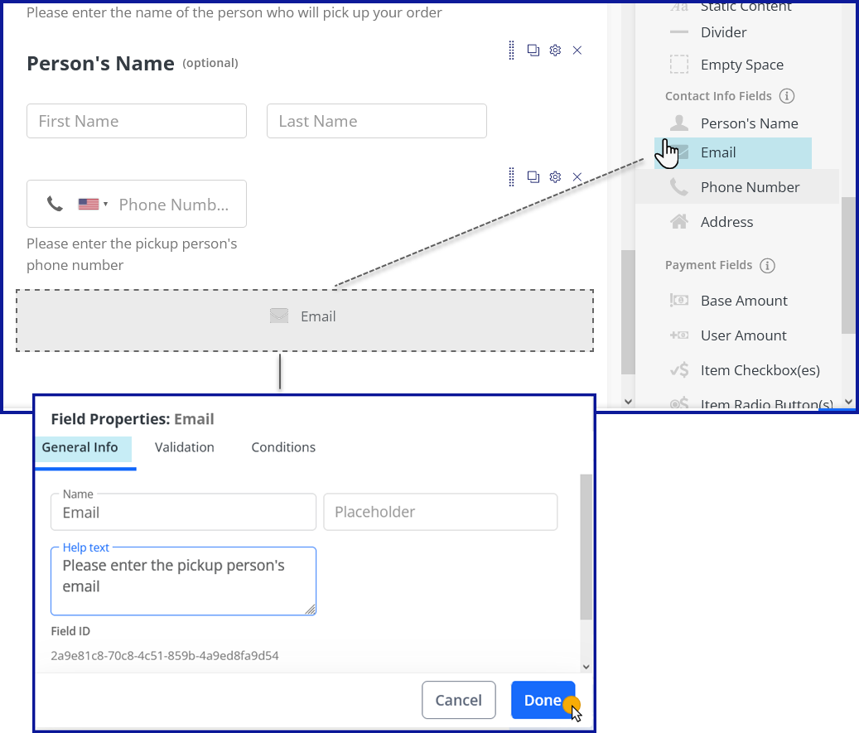The width and height of the screenshot is (859, 733).
Task: Open settings gear on phone number field
Action: (555, 176)
